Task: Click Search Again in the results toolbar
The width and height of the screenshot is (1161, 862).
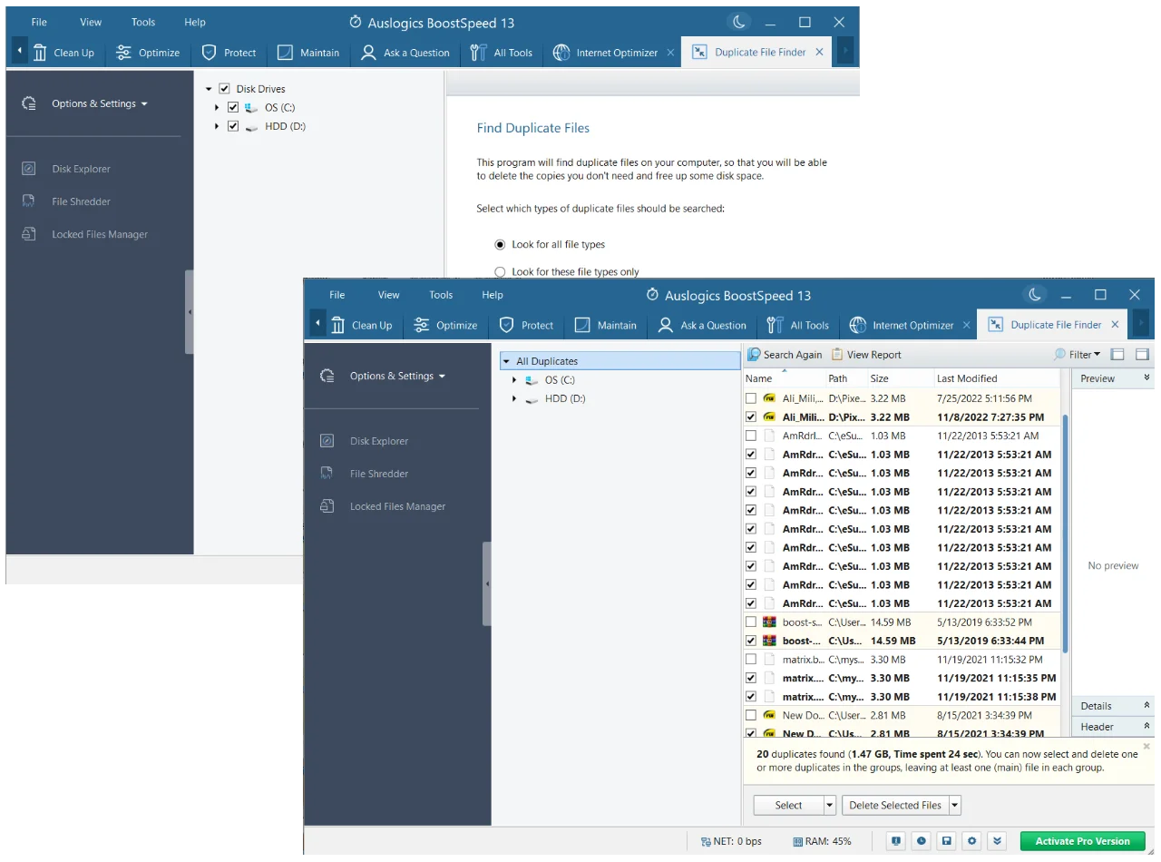Action: [x=785, y=355]
